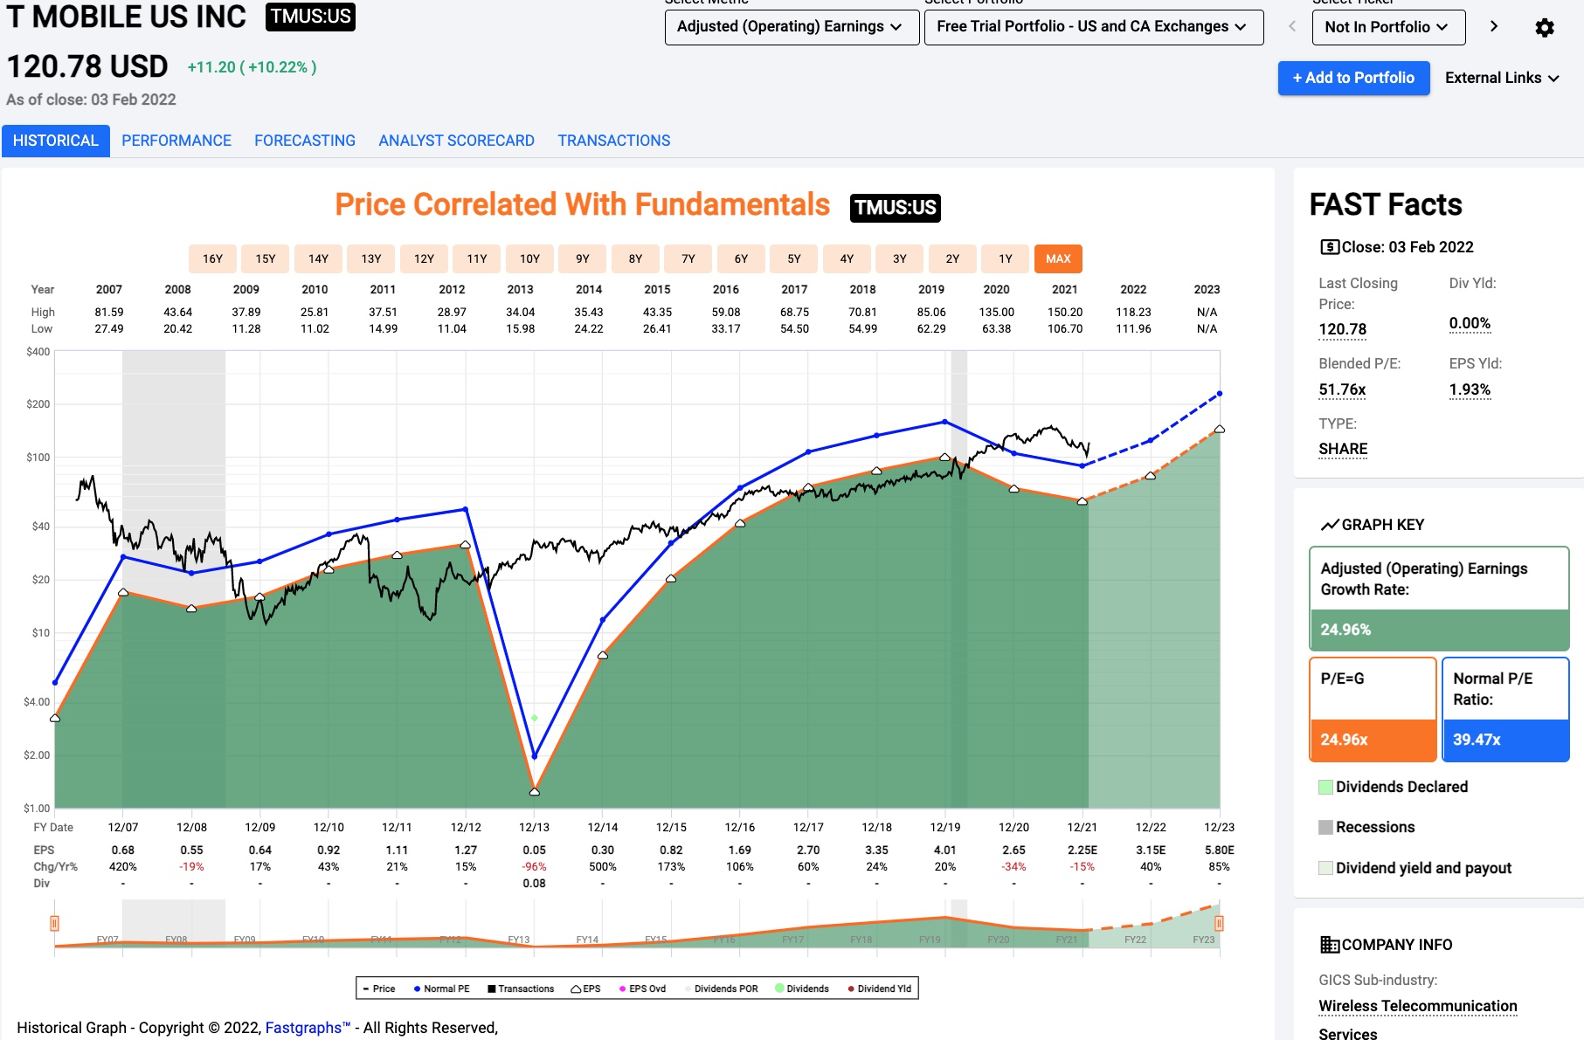Select 14Y time range

[x=318, y=258]
